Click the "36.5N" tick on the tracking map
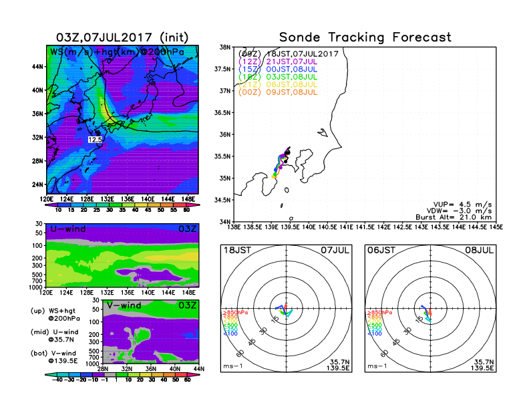Screen dimensions: 529x409 [x=222, y=113]
